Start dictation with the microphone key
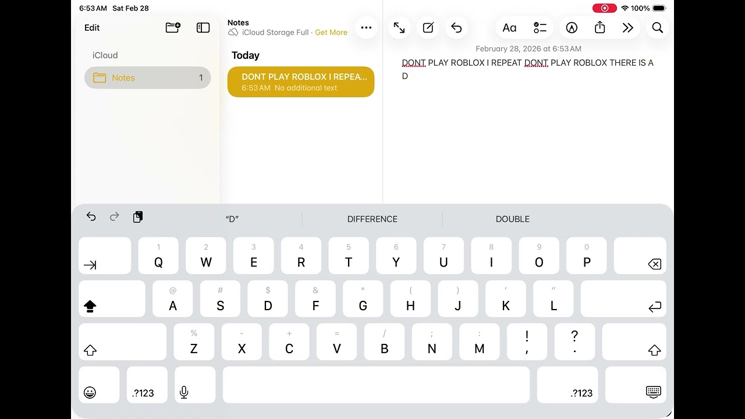 coord(195,385)
